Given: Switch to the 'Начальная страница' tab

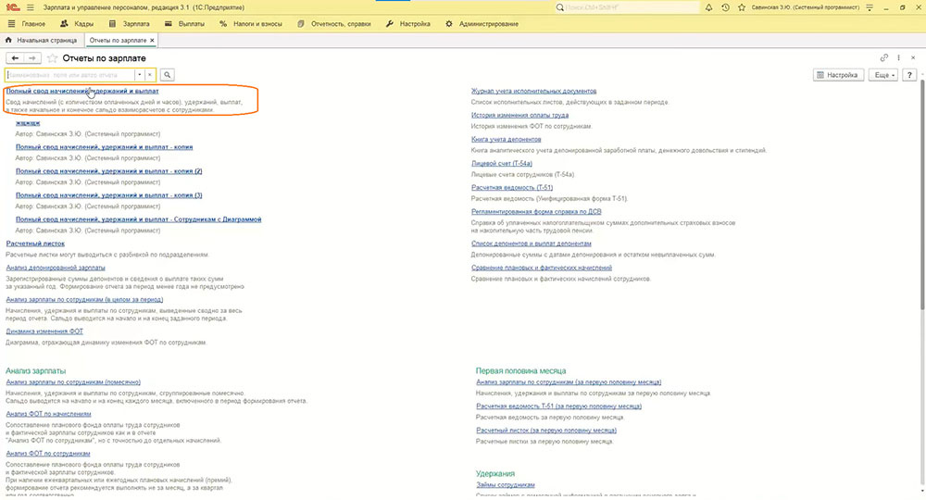Looking at the screenshot, I should click(42, 40).
